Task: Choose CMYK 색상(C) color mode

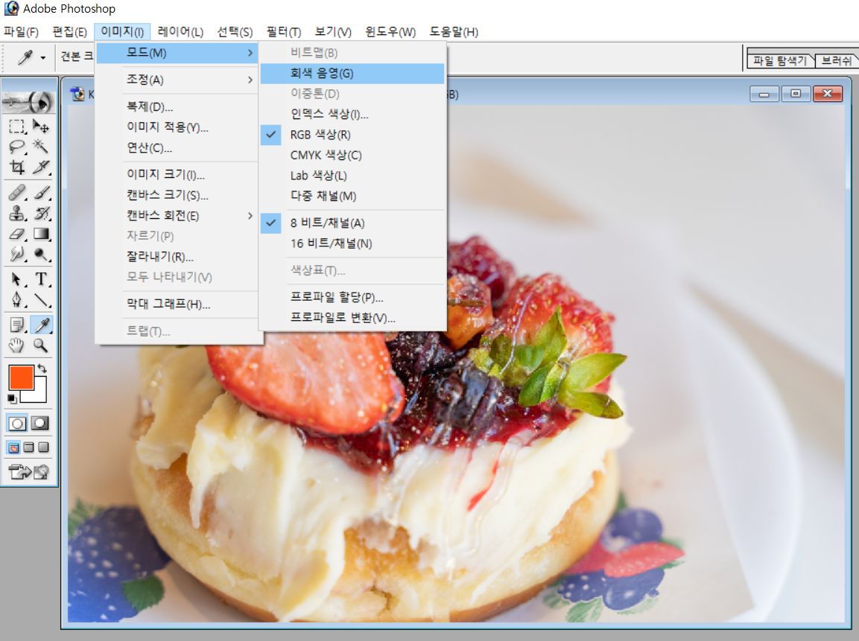Action: 352,156
